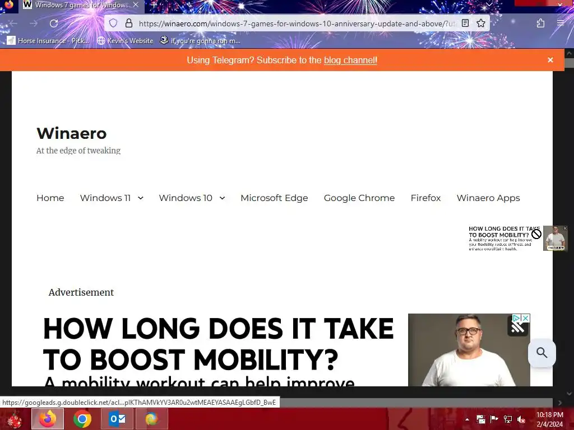
Task: Open the Kevin's Website bookmark
Action: tap(125, 40)
